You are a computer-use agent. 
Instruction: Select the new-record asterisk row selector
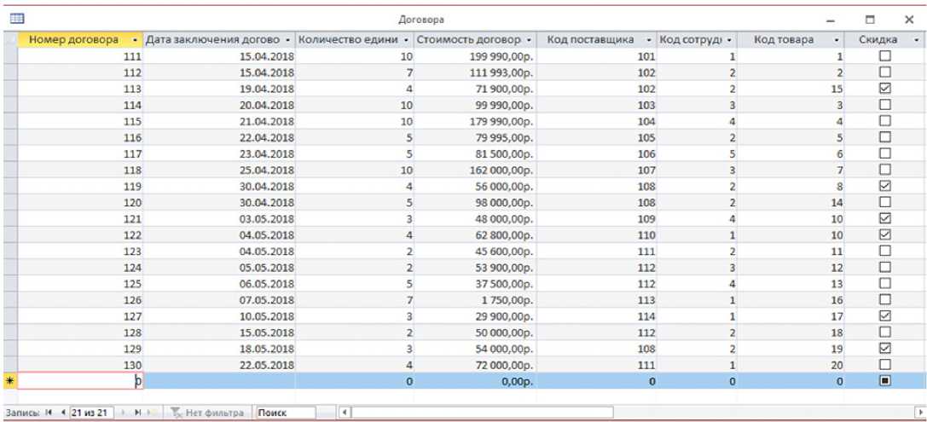(10, 381)
